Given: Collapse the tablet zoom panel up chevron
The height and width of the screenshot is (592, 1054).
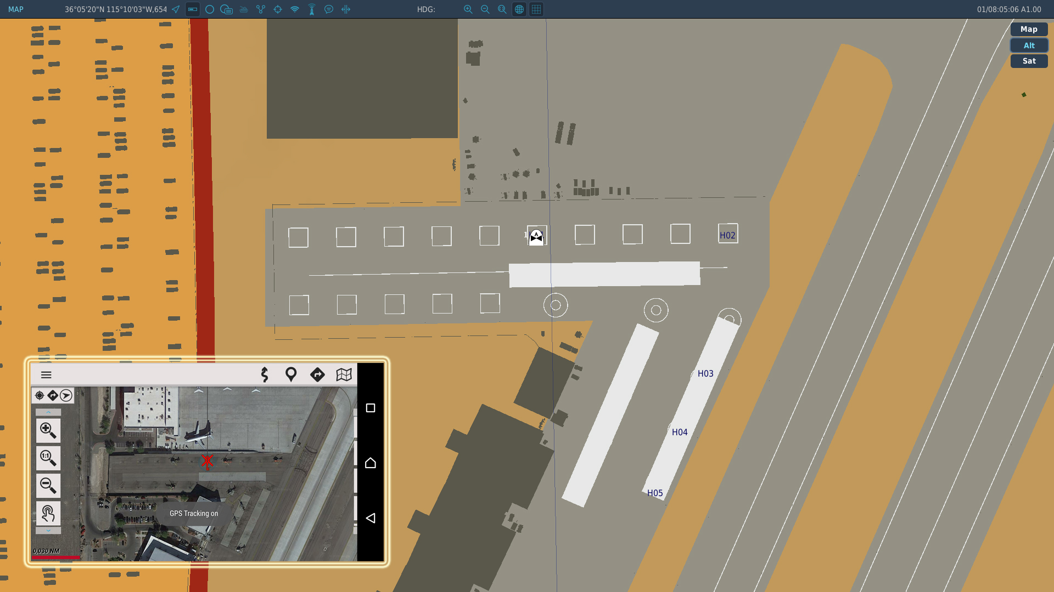Looking at the screenshot, I should coord(48,412).
